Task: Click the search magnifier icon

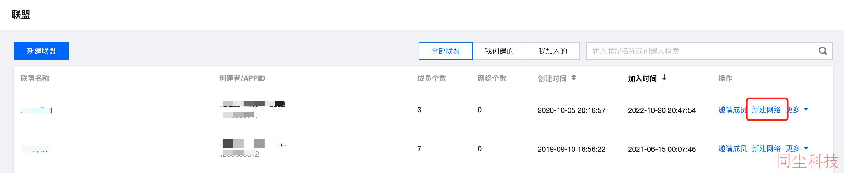Action: coord(822,51)
